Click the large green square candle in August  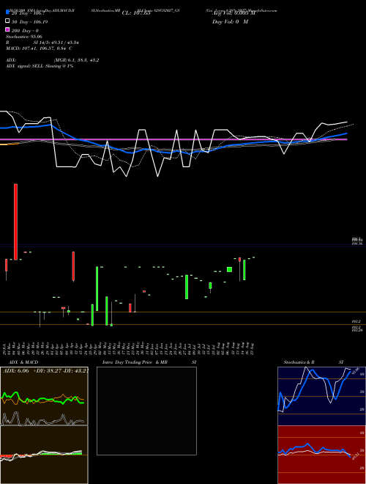[229, 269]
